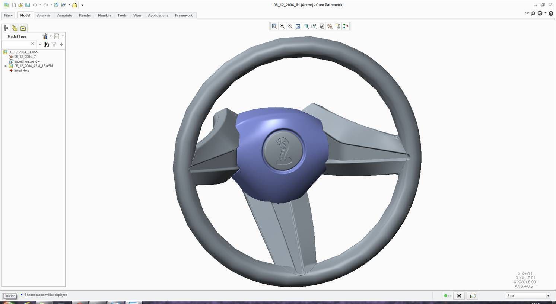Viewport: 556px width, 304px height.
Task: Click the Repaint screen icon
Action: [298, 26]
